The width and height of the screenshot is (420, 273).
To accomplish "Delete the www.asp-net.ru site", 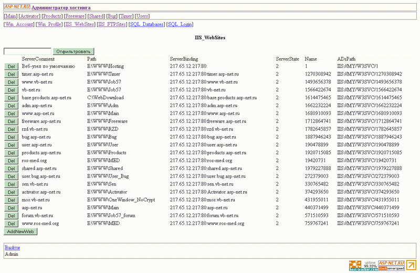I will tap(11, 113).
